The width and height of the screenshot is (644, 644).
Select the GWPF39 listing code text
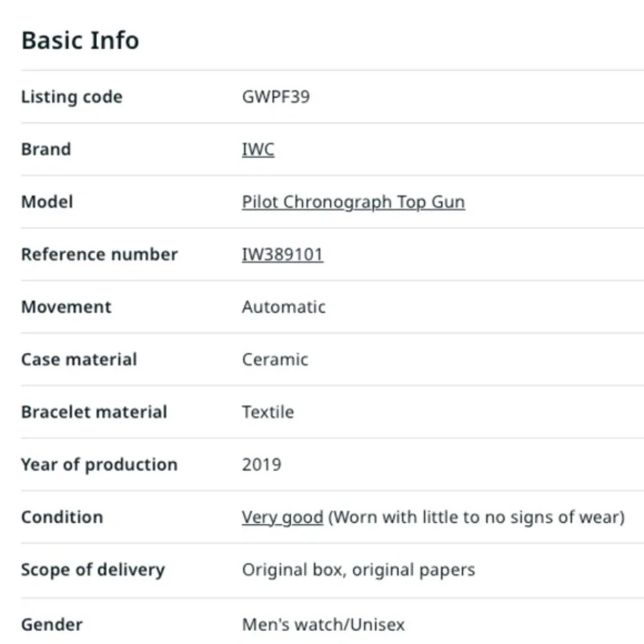(x=276, y=97)
